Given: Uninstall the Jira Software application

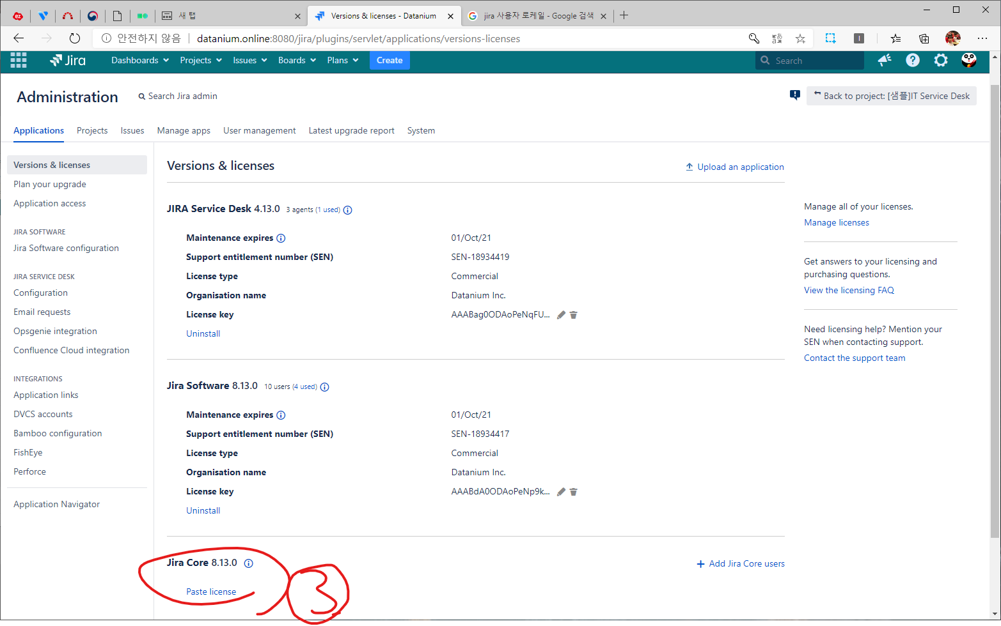Looking at the screenshot, I should coord(203,510).
